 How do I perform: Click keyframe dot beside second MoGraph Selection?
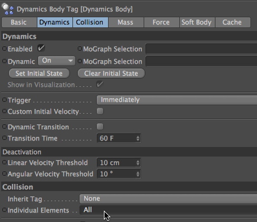tap(80, 61)
